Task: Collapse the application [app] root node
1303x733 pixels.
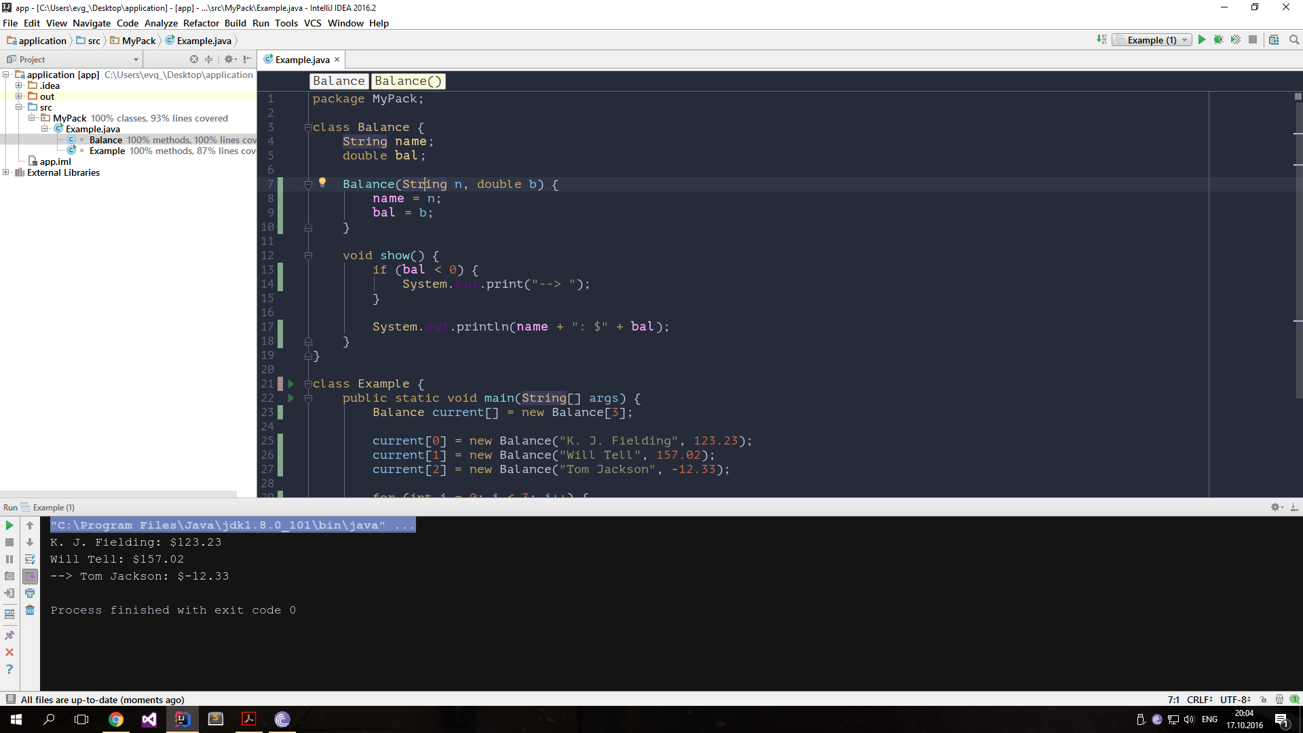Action: pos(6,75)
